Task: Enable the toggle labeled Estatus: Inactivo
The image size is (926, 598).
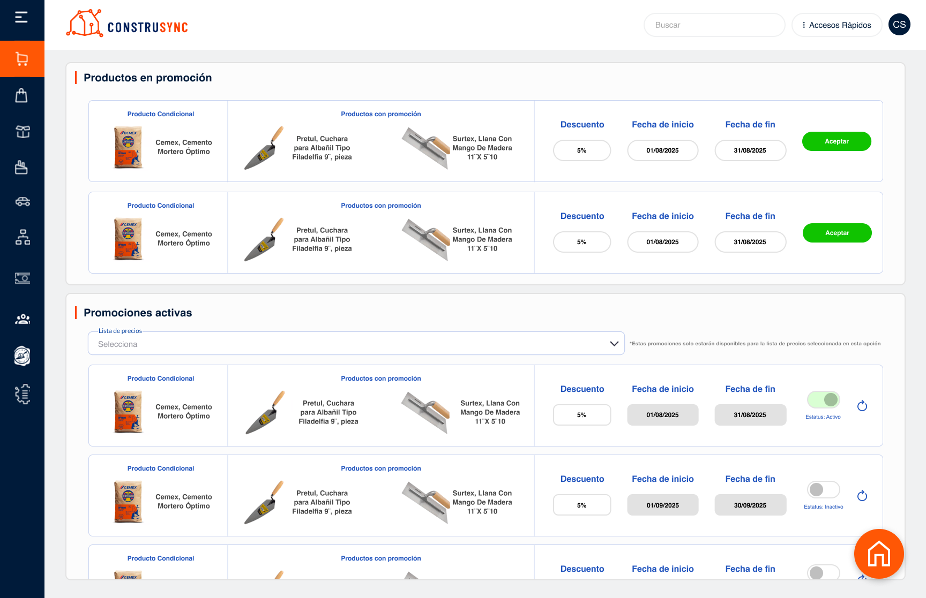Action: click(824, 489)
